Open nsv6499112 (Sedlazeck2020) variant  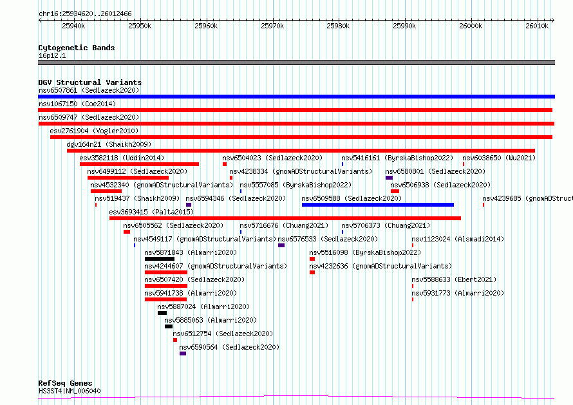click(x=137, y=171)
